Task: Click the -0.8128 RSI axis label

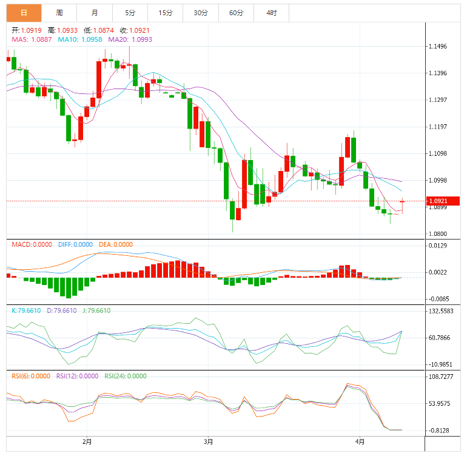Action: coord(438,431)
